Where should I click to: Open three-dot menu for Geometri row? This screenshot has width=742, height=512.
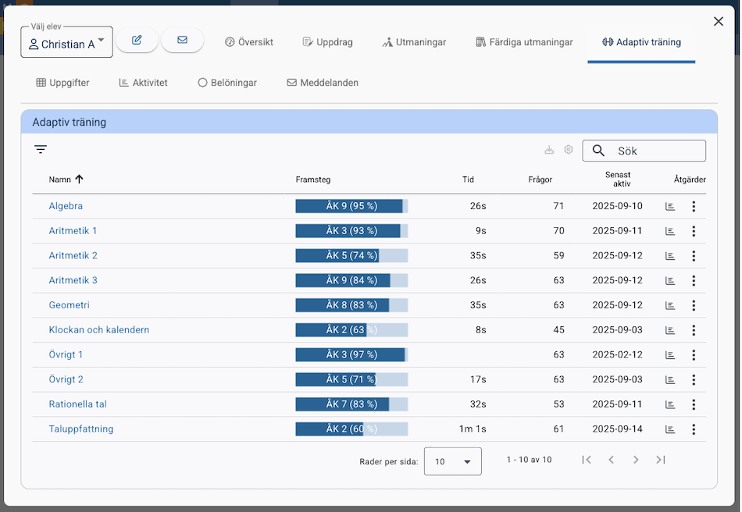(694, 305)
